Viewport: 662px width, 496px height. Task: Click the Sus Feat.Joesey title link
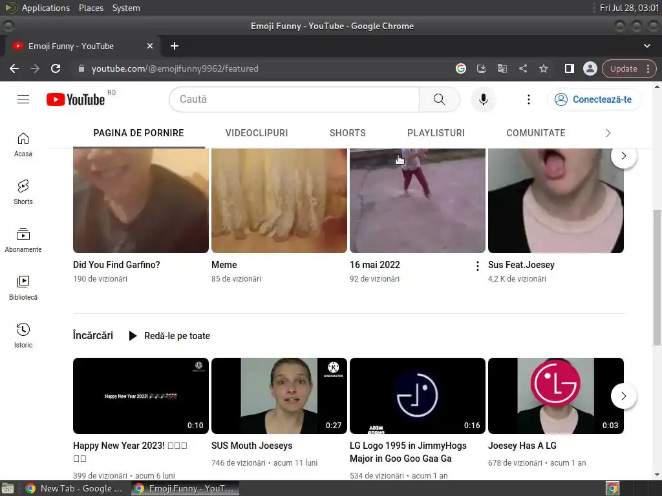tap(521, 265)
